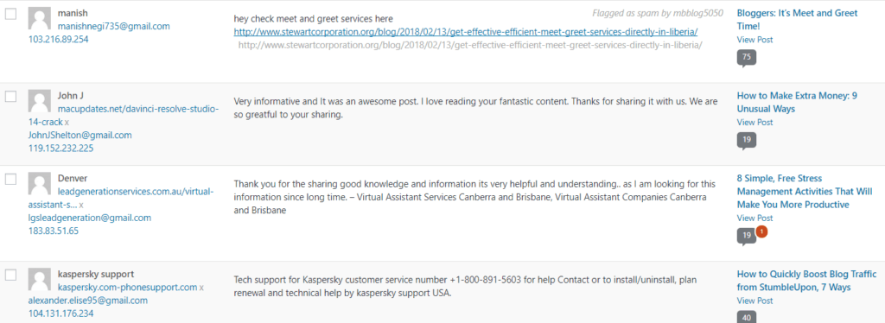The height and width of the screenshot is (323, 885).
Task: Tick the checkbox beside John J's comment
Action: 10,97
